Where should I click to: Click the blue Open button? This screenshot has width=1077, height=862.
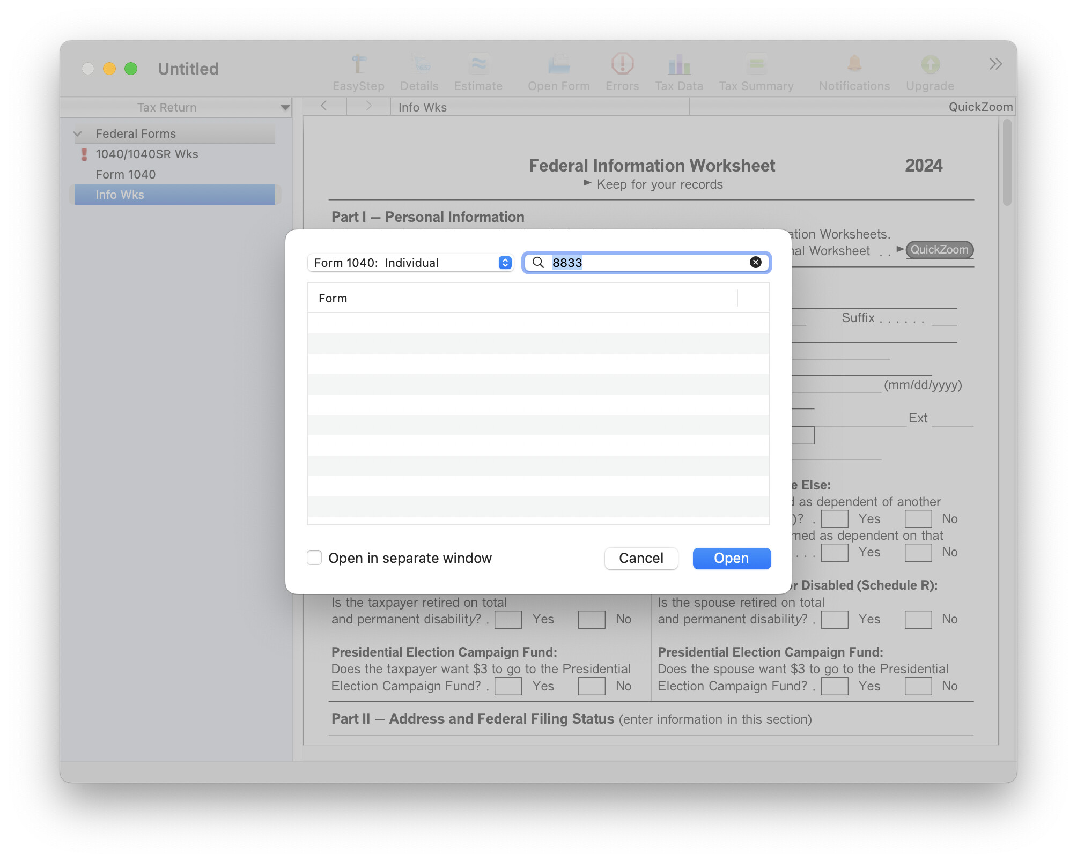(x=732, y=558)
